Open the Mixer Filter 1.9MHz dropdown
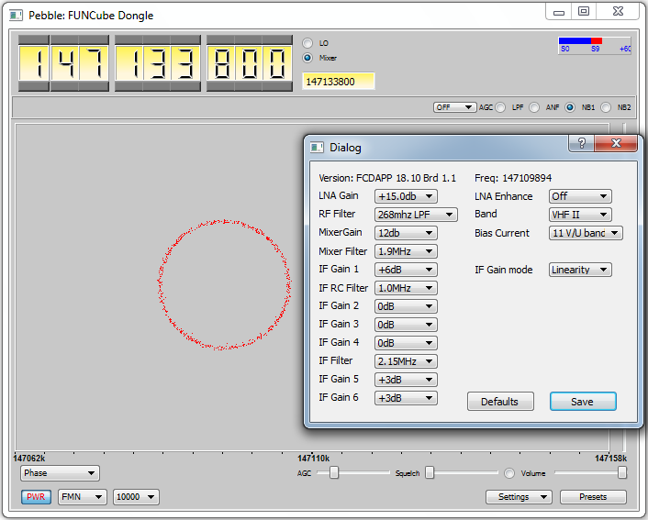648x520 pixels. [406, 251]
